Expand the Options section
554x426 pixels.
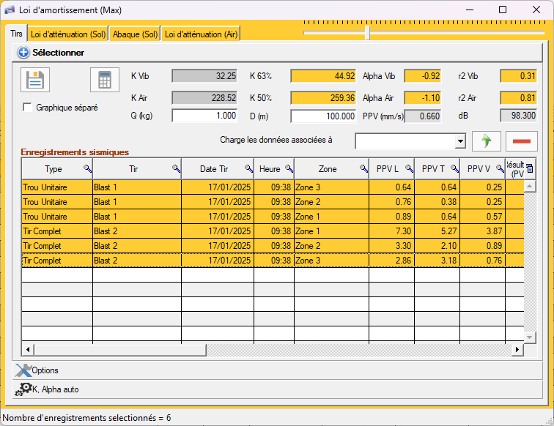pos(277,370)
